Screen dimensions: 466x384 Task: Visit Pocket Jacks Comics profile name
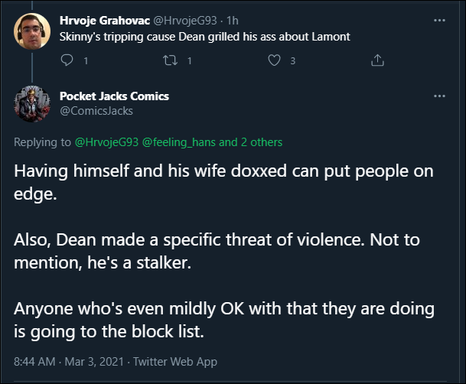click(114, 96)
